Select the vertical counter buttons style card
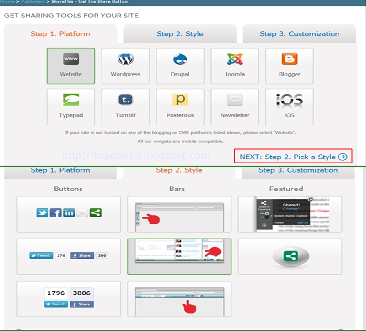366x331 pixels. click(x=69, y=299)
